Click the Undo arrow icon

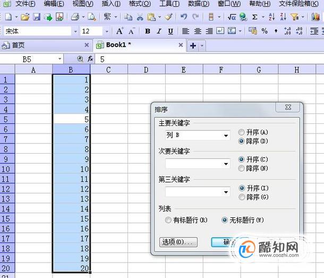coord(184,17)
